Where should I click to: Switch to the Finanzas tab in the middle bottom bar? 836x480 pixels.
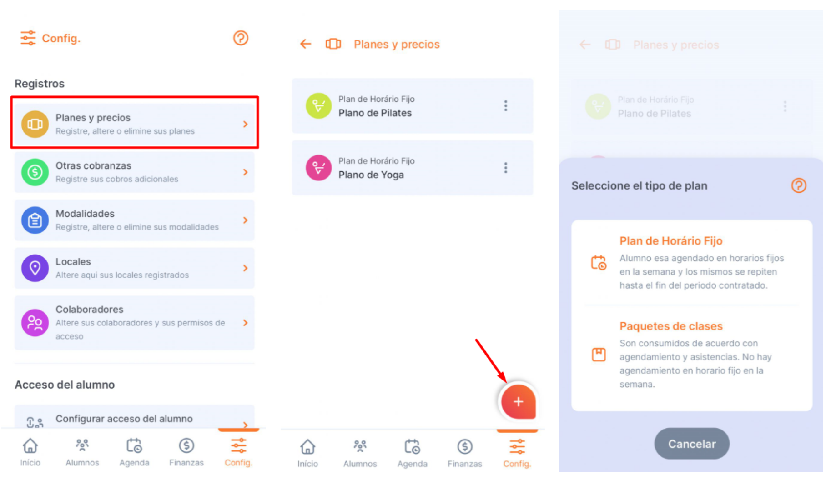(x=465, y=453)
